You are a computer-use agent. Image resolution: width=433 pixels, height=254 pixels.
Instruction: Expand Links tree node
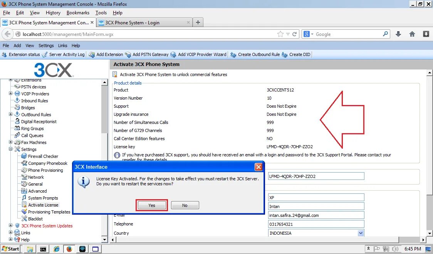tap(10, 232)
